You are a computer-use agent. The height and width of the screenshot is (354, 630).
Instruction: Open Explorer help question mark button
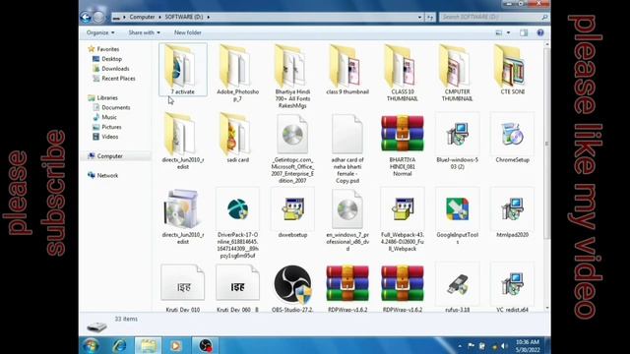(540, 32)
